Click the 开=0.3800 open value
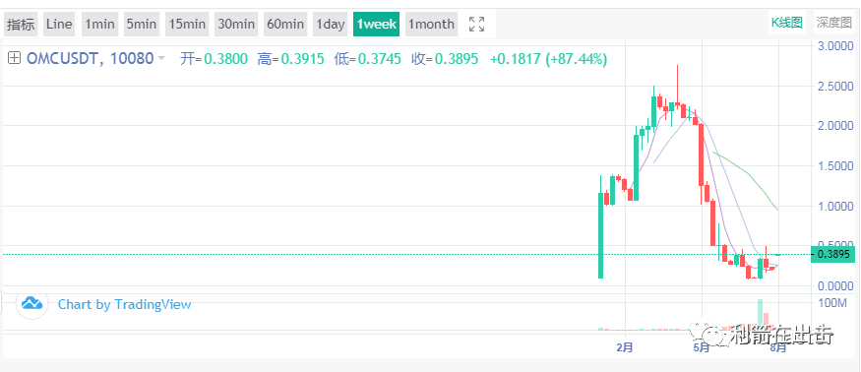This screenshot has height=372, width=861. (215, 58)
